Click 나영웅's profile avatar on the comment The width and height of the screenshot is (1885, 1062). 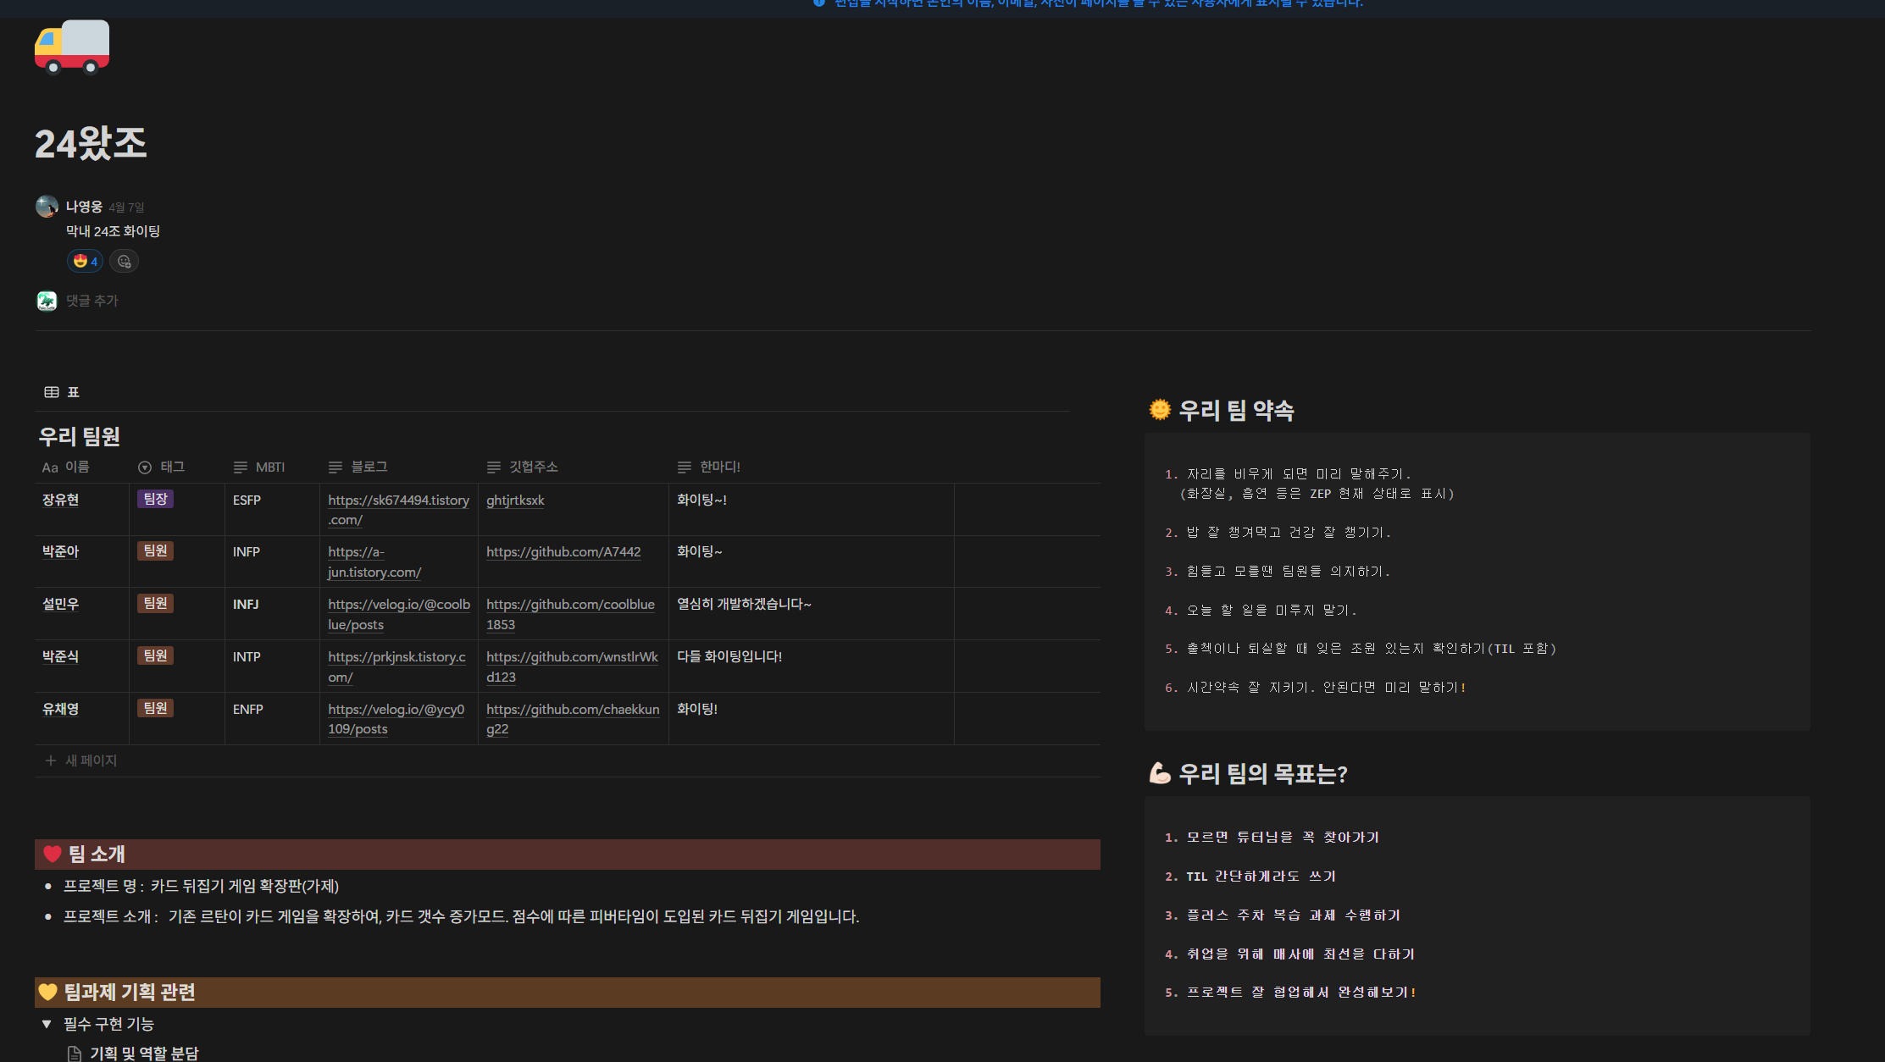tap(47, 207)
